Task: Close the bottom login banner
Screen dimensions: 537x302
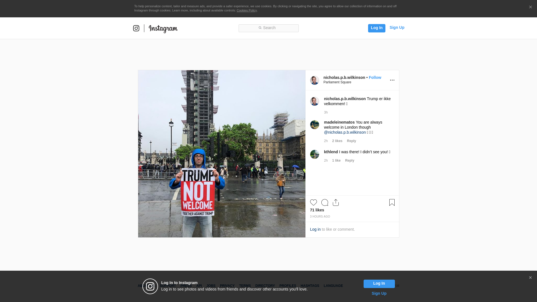Action: click(530, 278)
